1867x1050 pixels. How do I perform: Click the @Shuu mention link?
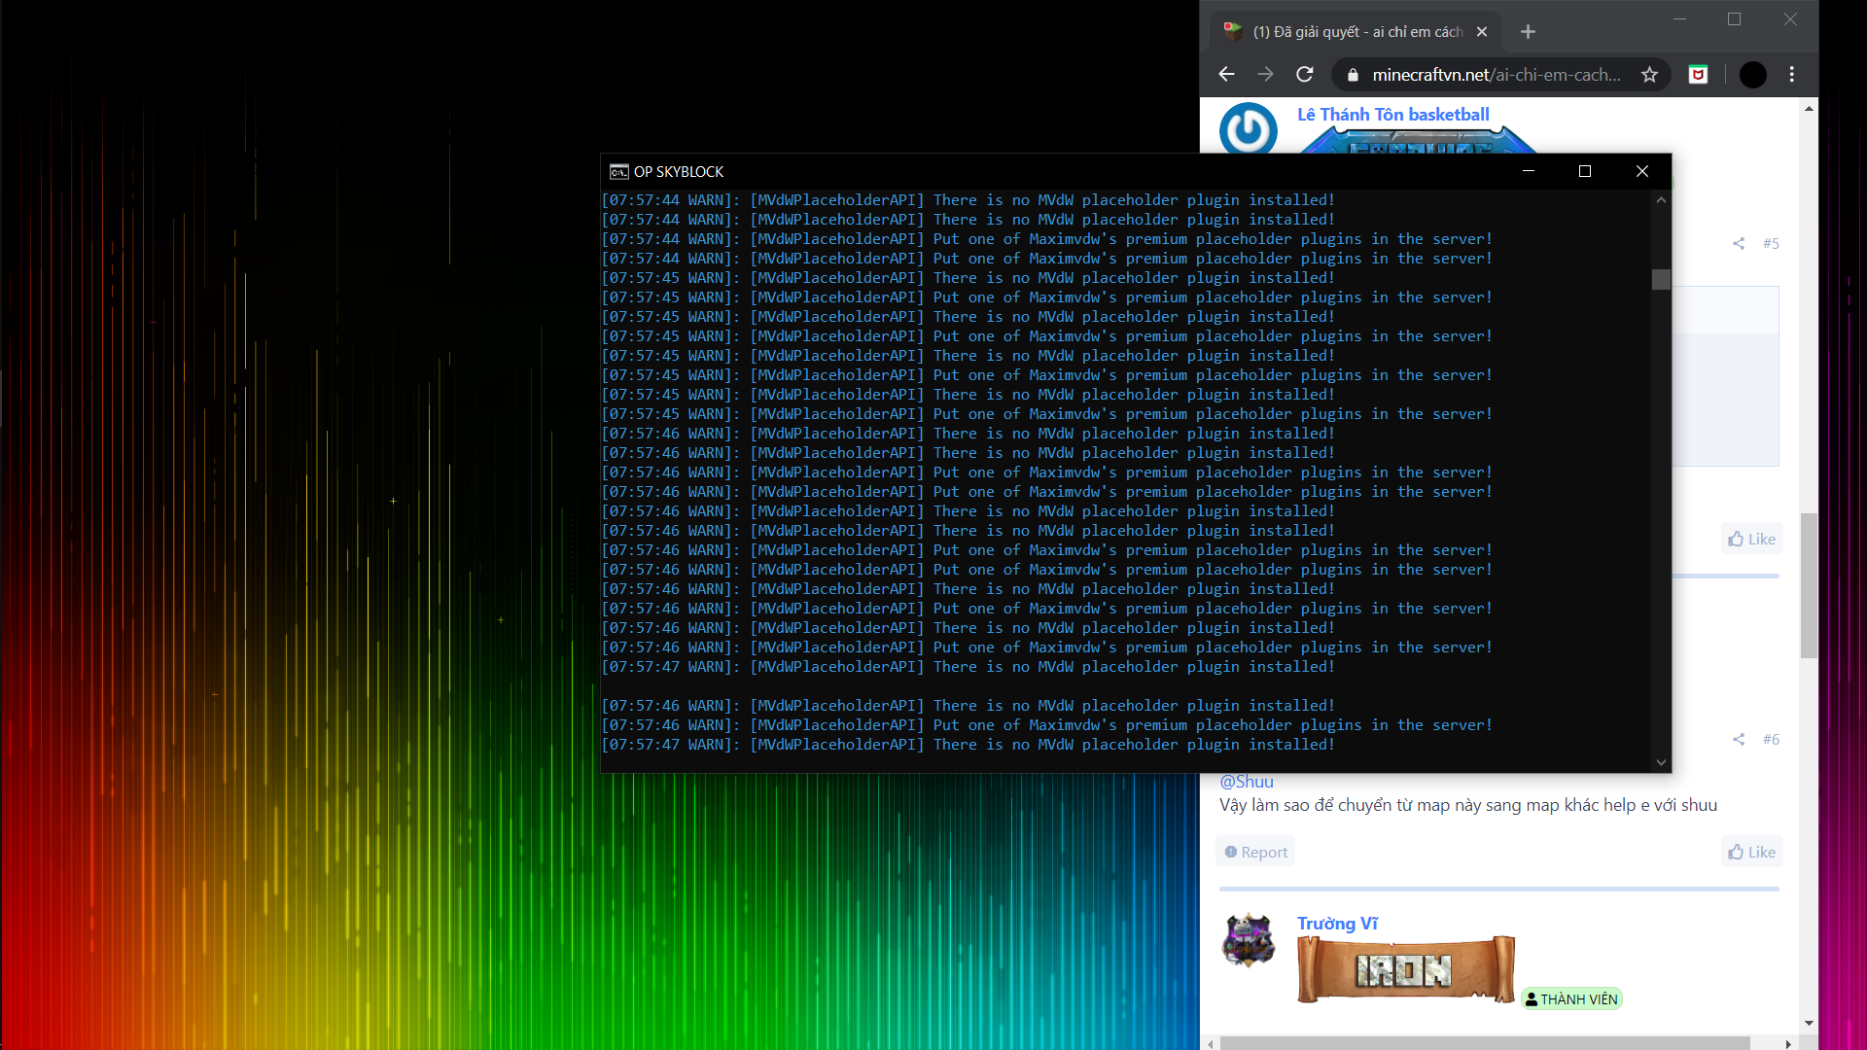(x=1246, y=782)
